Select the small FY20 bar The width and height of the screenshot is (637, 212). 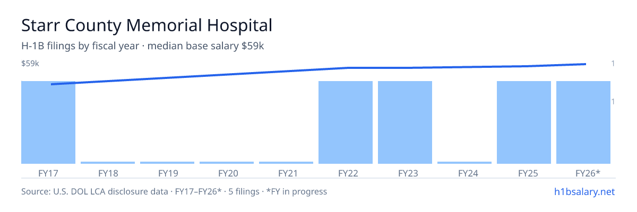click(x=227, y=163)
